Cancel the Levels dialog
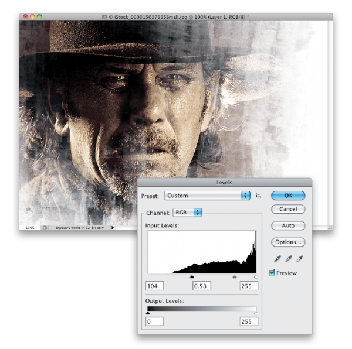 click(288, 209)
